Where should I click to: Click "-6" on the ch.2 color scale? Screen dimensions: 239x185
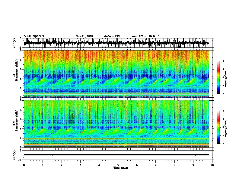223,135
